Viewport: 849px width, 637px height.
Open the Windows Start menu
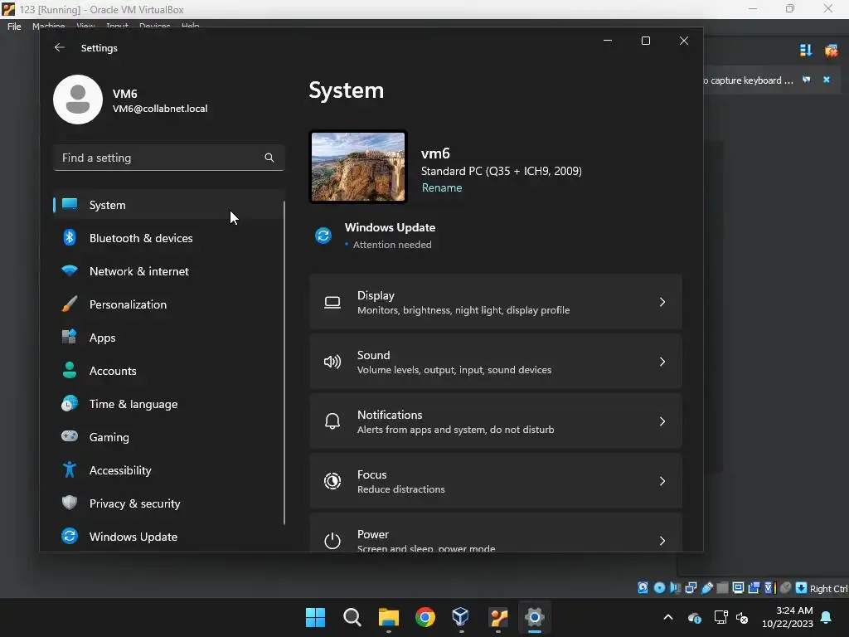315,617
